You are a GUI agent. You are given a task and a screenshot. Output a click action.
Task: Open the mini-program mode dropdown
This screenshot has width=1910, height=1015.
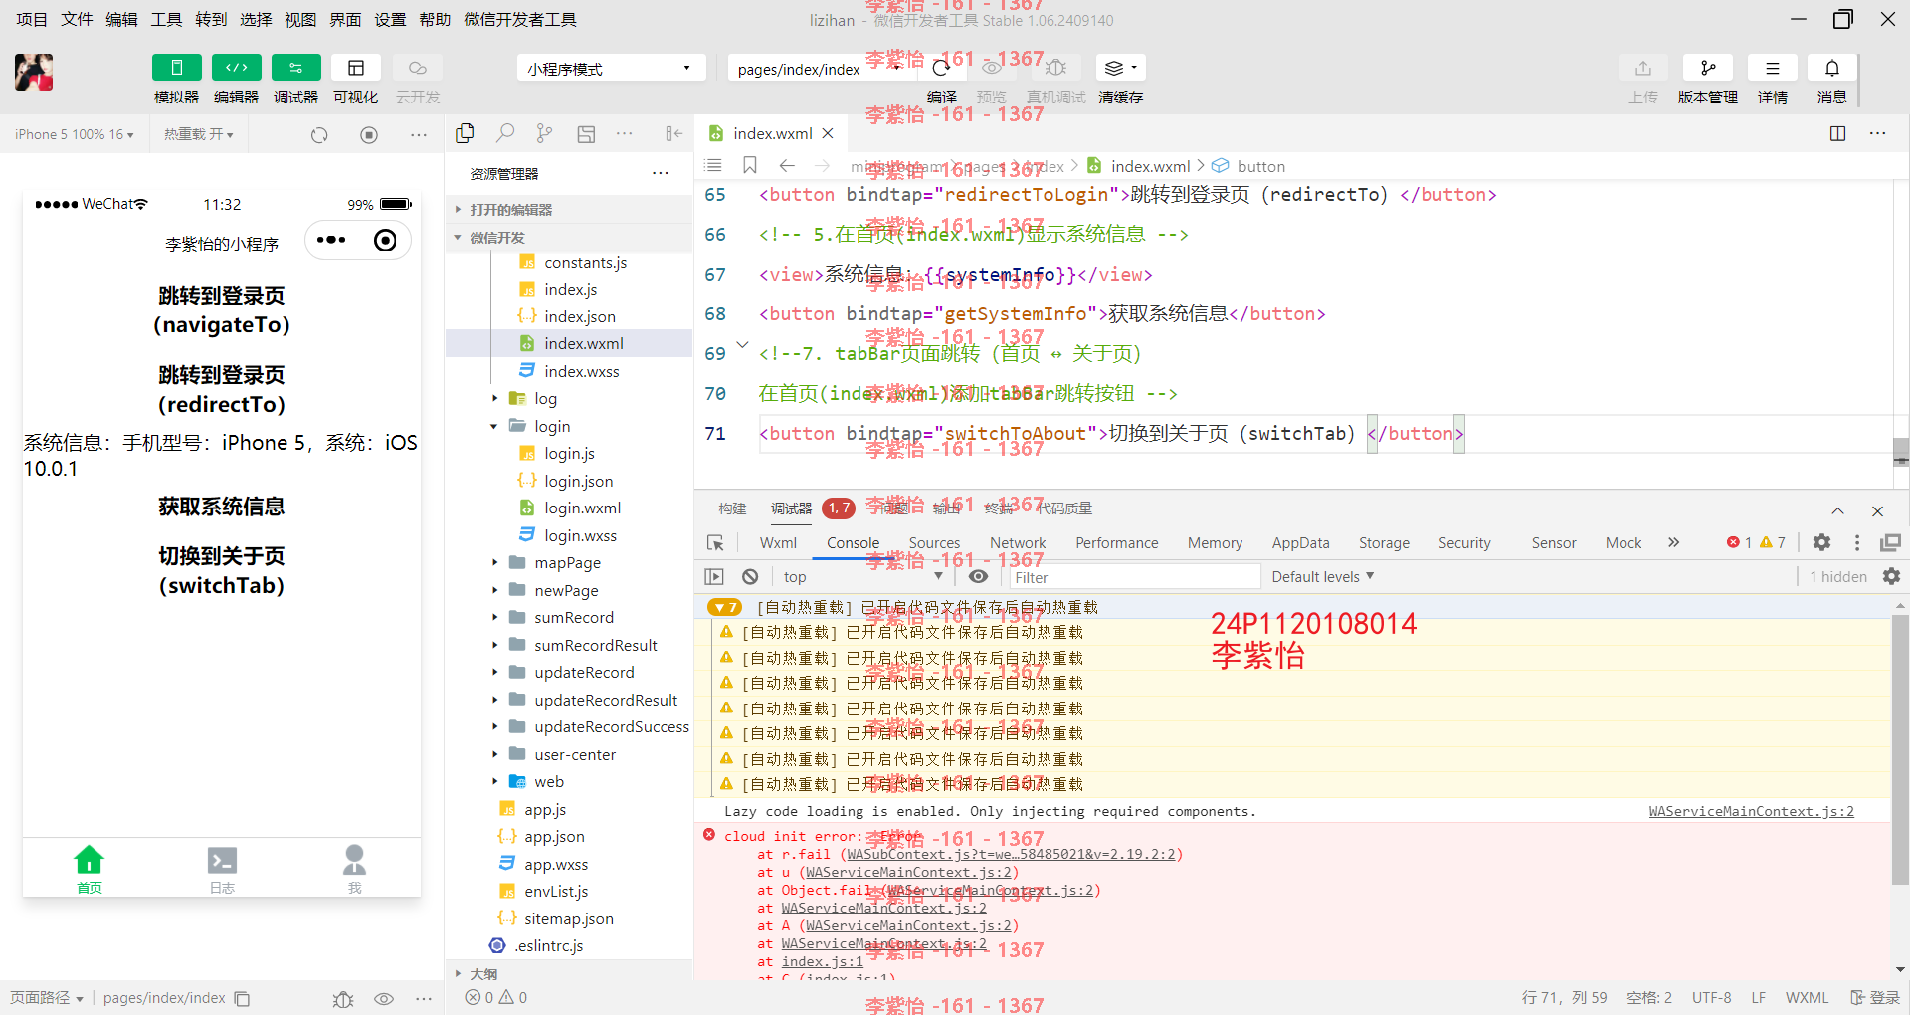(611, 69)
